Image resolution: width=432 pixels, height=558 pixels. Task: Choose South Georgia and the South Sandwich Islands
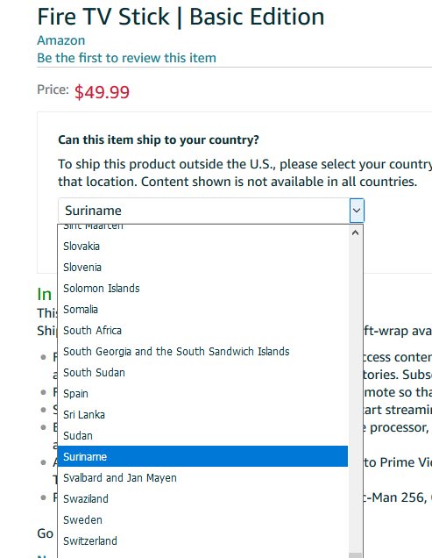202,351
